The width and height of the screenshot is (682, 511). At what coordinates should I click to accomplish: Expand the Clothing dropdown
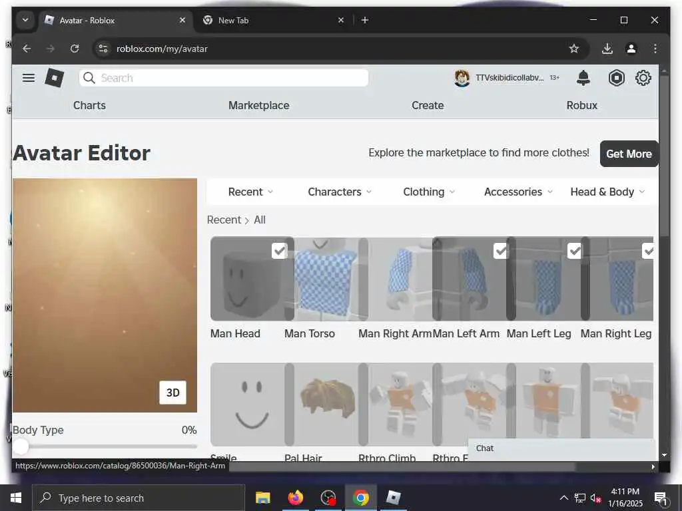click(x=429, y=192)
